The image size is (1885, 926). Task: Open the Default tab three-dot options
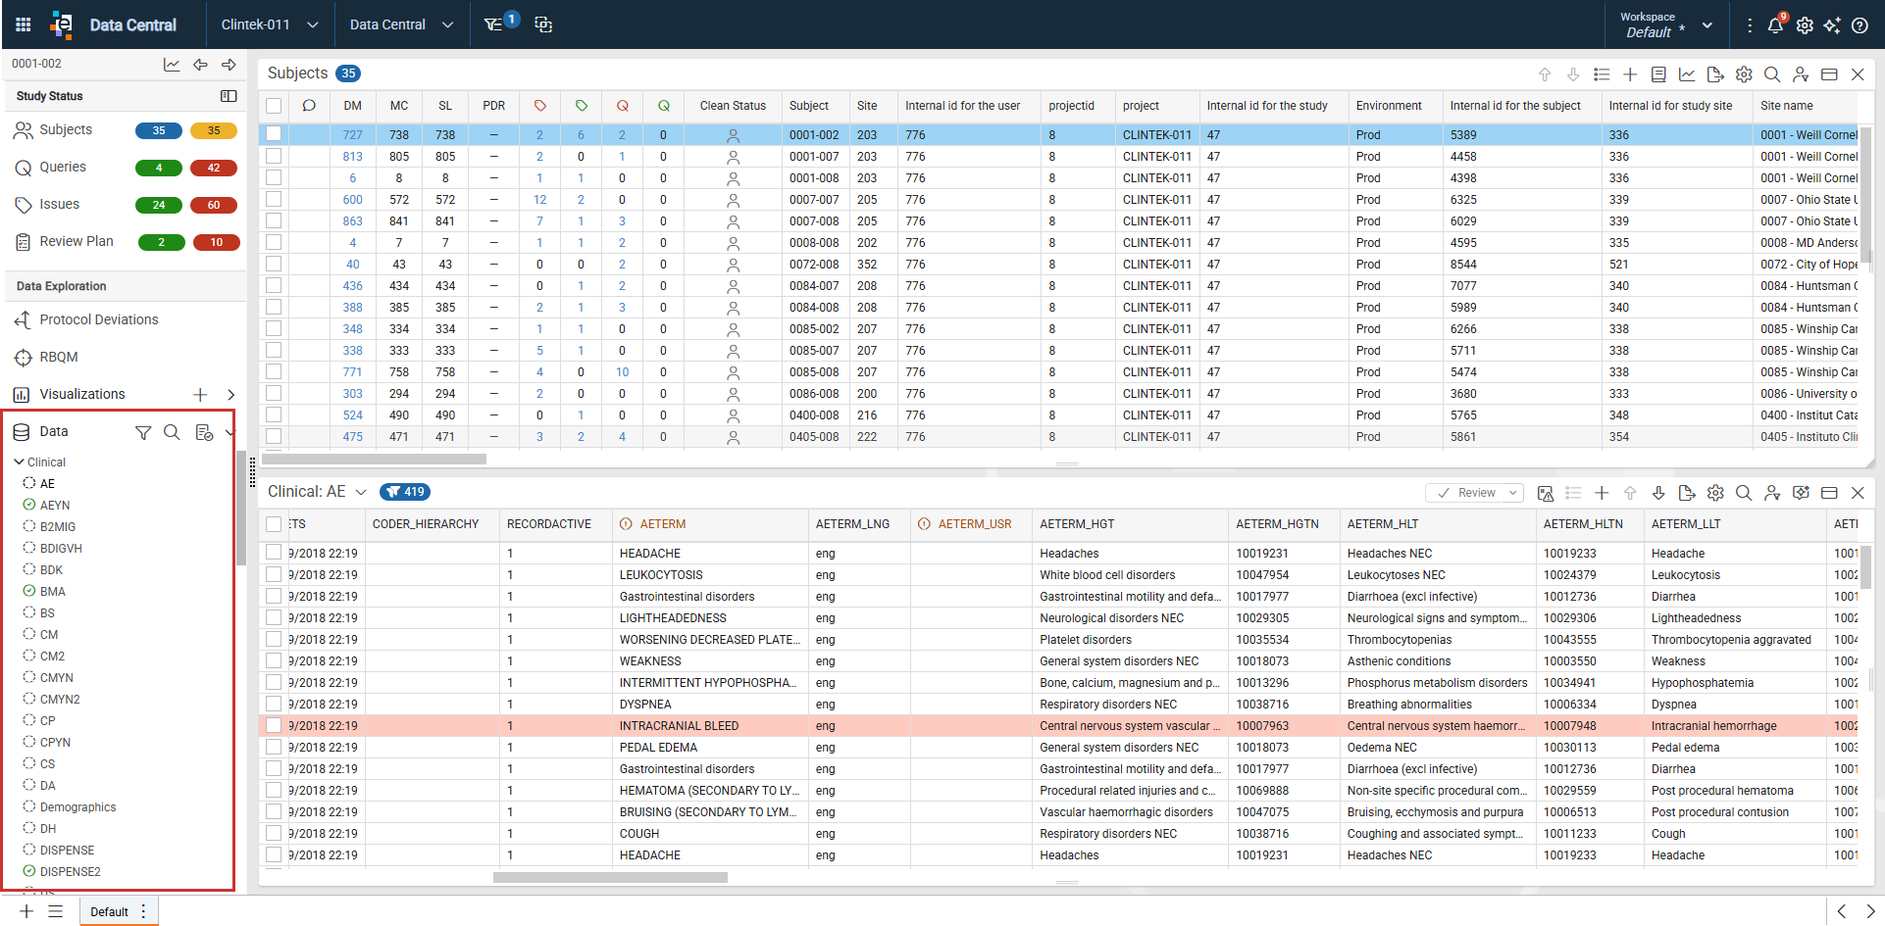point(143,911)
